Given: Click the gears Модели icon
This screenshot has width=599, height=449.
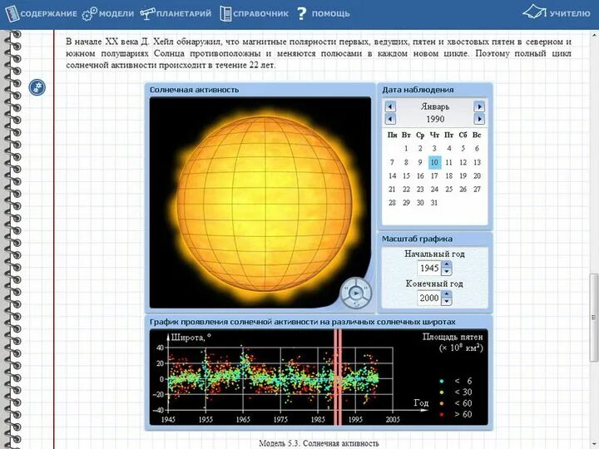Looking at the screenshot, I should pos(89,14).
